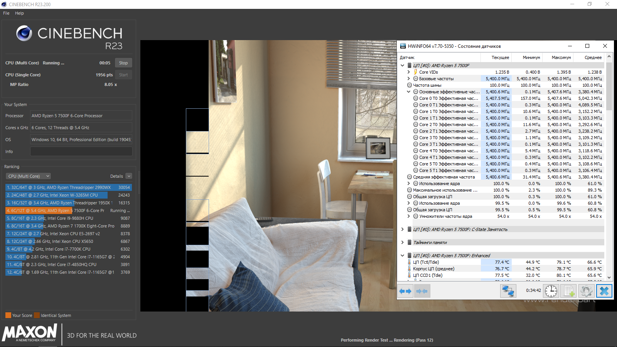Click the expand columns arrows icon in HWiNFO

(x=405, y=291)
